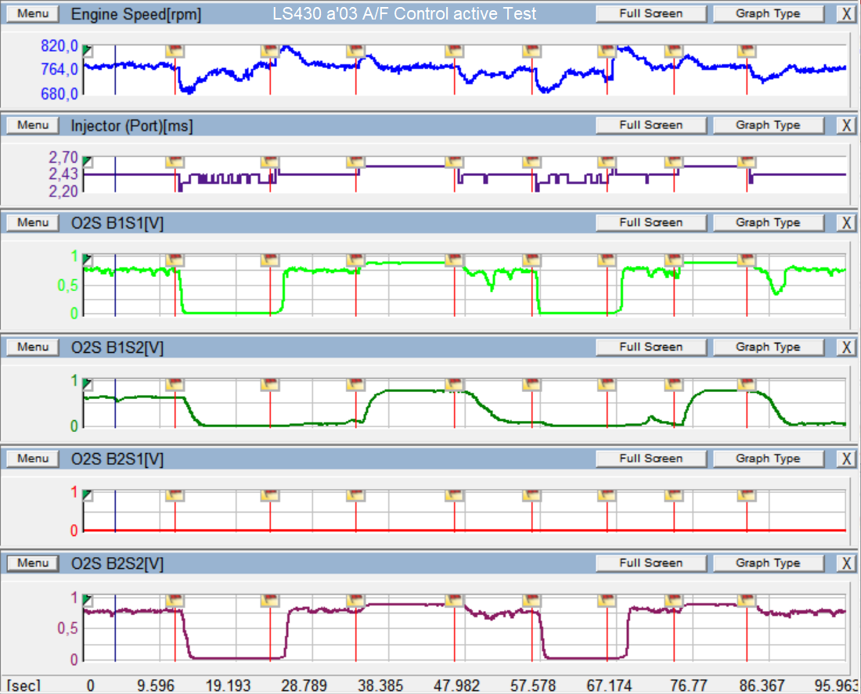
Task: Click last flag marker in Injector (Port) graph
Action: [x=747, y=162]
